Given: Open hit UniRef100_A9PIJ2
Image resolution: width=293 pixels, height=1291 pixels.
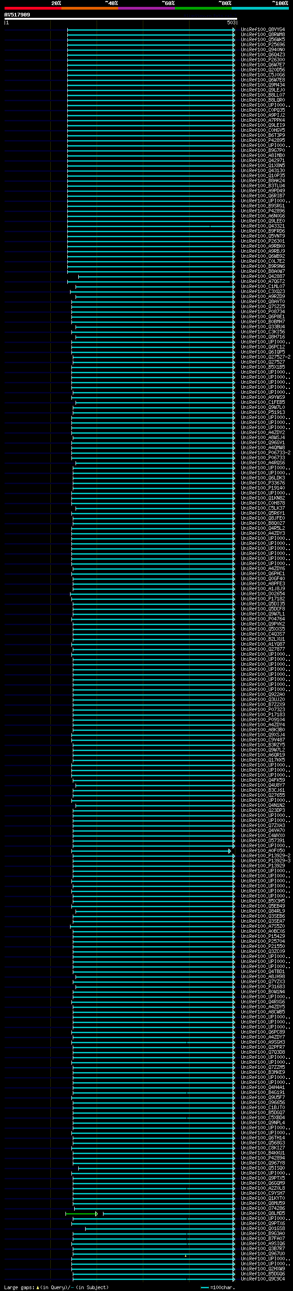Looking at the screenshot, I should coord(262,115).
